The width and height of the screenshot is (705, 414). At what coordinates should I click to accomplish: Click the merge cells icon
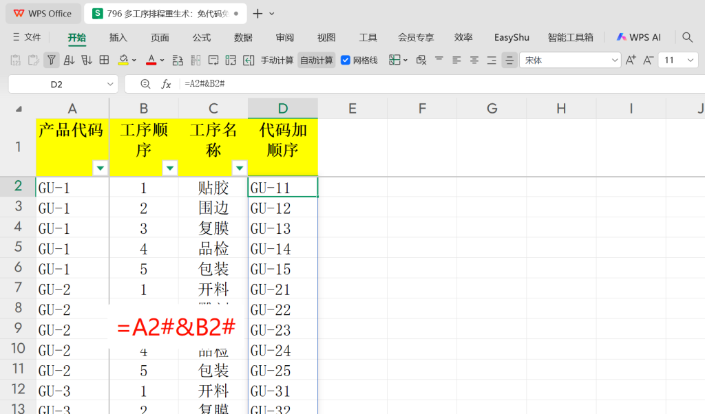(231, 60)
